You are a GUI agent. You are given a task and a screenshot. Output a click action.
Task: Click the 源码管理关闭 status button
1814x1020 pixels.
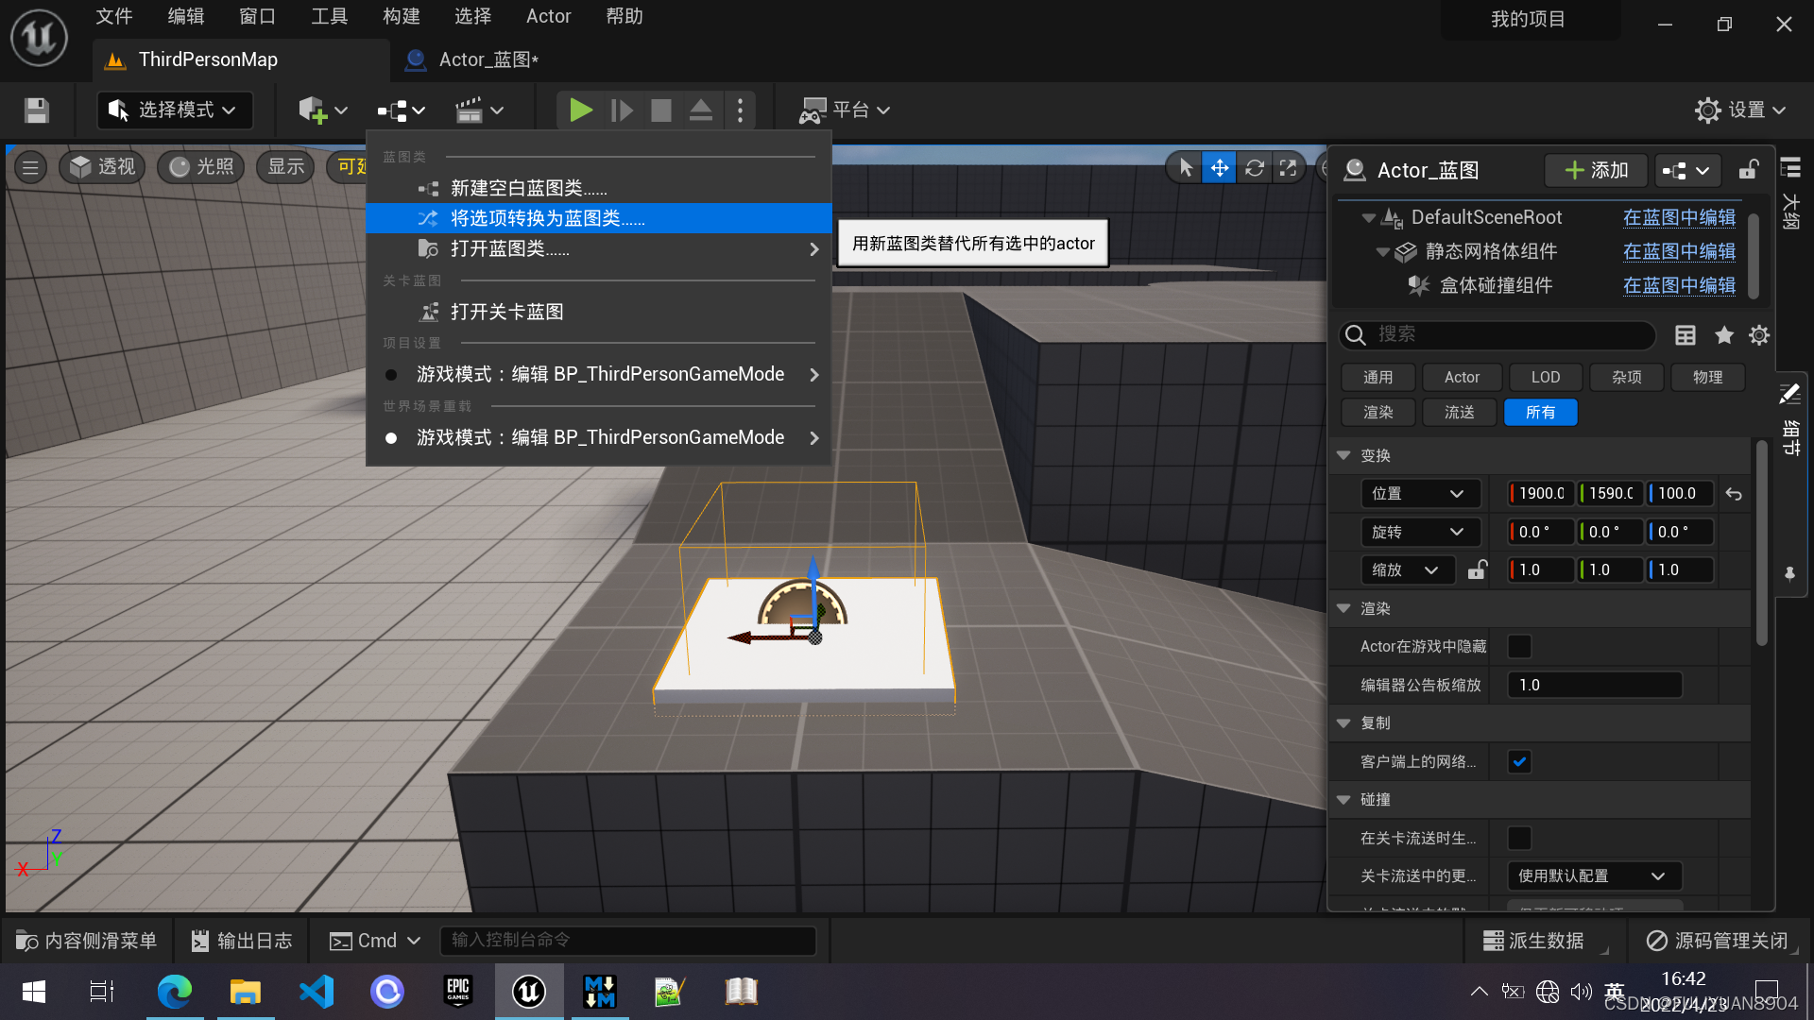(x=1719, y=941)
